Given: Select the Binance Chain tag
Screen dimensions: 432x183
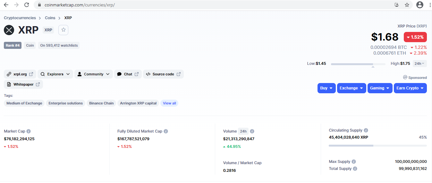Looking at the screenshot, I should pos(101,103).
